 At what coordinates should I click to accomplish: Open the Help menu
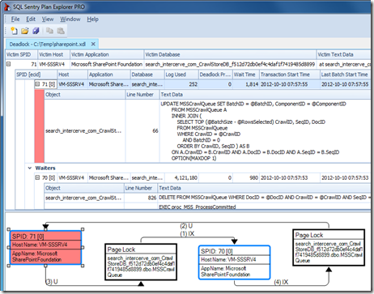pyautogui.click(x=92, y=19)
